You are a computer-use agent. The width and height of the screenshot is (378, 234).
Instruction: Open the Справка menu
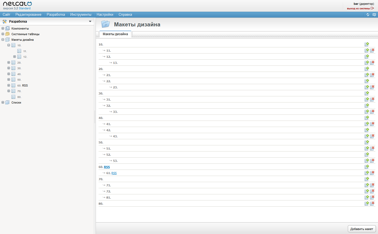tap(125, 15)
